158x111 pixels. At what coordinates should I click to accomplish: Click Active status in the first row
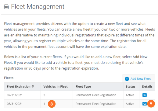tap(130, 95)
